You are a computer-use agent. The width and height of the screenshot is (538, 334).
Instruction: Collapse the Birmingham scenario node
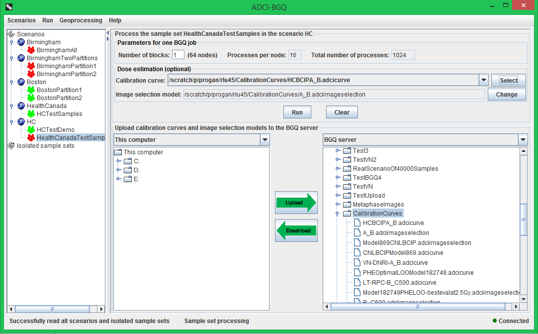point(11,42)
